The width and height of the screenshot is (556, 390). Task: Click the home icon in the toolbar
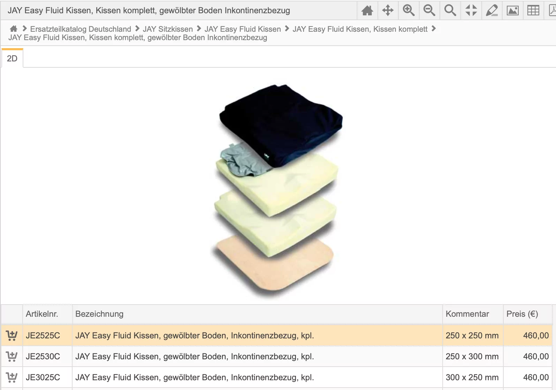(x=367, y=10)
